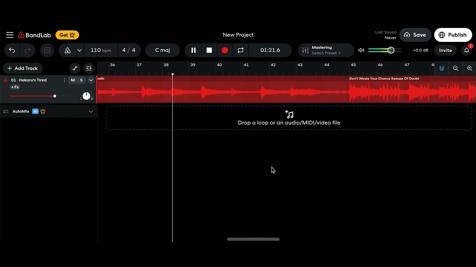Change the 4 / 4 time signature
476x267 pixels.
(x=129, y=50)
